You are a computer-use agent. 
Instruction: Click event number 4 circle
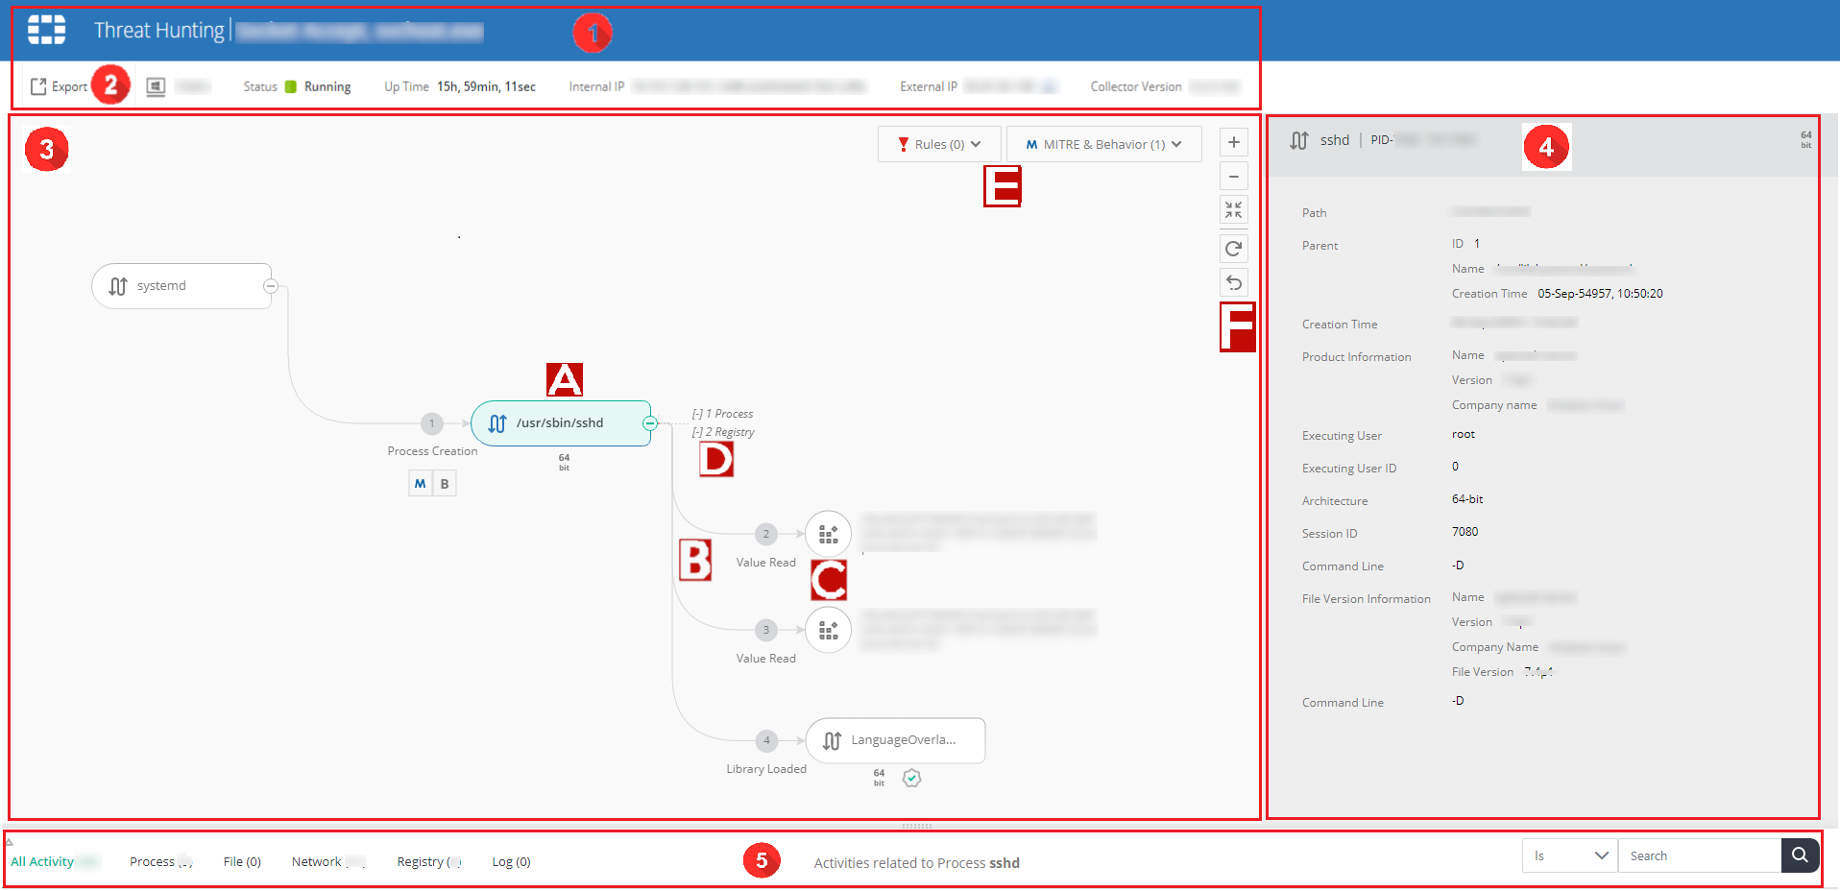point(765,740)
